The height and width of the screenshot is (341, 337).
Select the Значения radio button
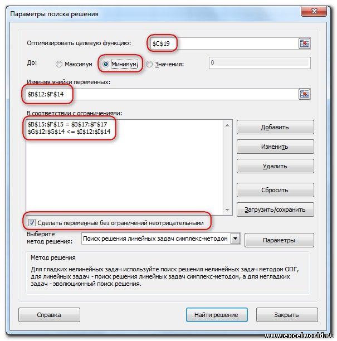[149, 64]
